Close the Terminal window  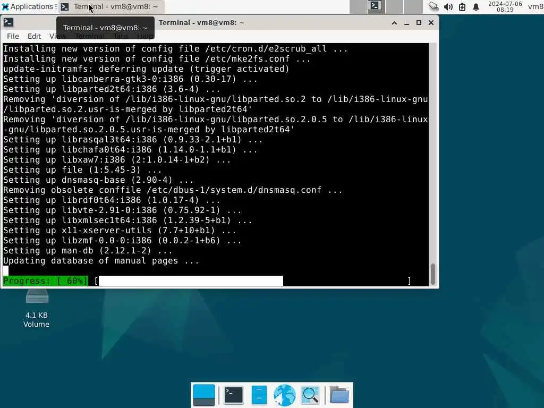[431, 23]
